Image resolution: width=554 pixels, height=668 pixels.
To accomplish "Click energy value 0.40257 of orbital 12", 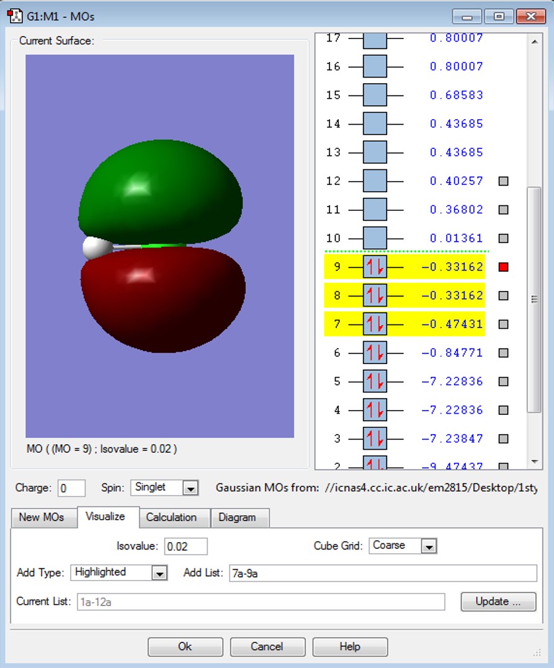I will click(x=456, y=181).
